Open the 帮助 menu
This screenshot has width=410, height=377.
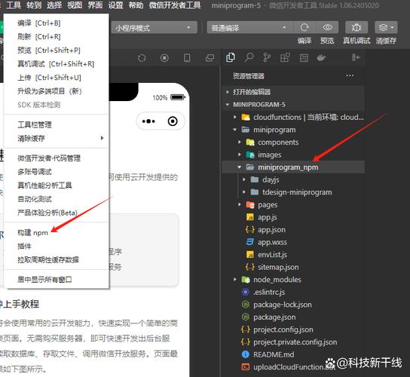point(136,5)
